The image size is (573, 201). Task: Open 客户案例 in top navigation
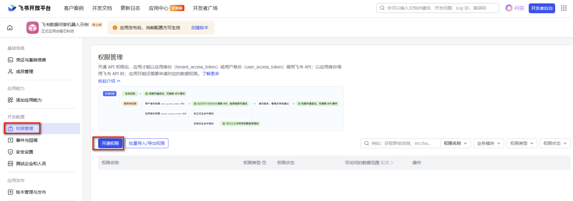pyautogui.click(x=74, y=8)
